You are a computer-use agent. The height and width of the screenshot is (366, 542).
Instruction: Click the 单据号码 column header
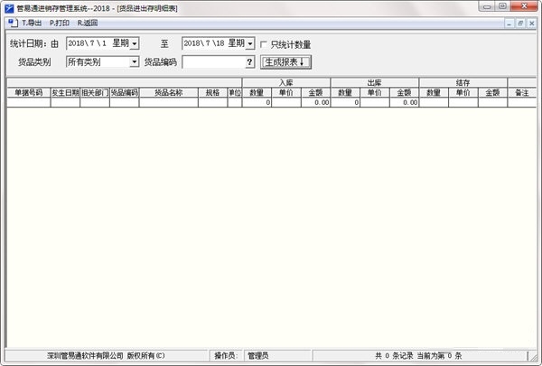tap(29, 93)
